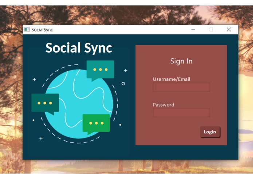Focus the Username/Email input field
Image resolution: width=253 pixels, height=179 pixels.
coord(181,87)
